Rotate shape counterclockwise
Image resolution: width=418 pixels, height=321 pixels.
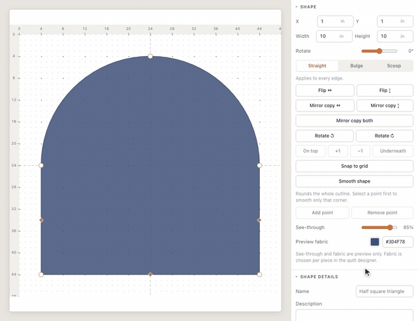click(x=325, y=136)
